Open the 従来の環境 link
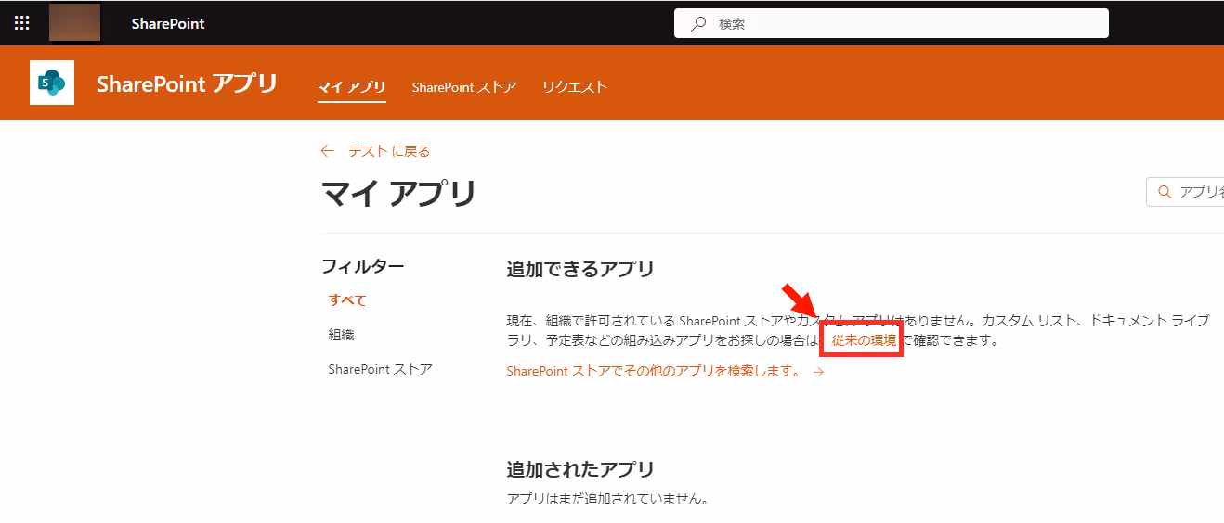This screenshot has width=1224, height=523. point(864,340)
